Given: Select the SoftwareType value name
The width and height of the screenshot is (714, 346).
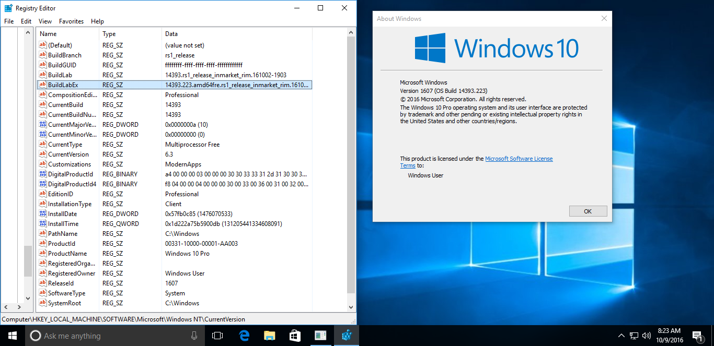Looking at the screenshot, I should click(x=67, y=293).
